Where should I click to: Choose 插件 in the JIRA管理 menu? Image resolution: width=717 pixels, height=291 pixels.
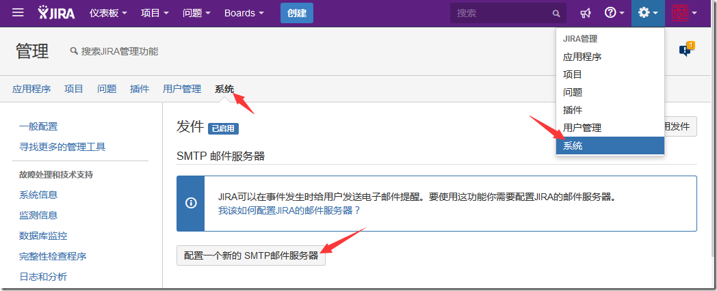coord(610,110)
